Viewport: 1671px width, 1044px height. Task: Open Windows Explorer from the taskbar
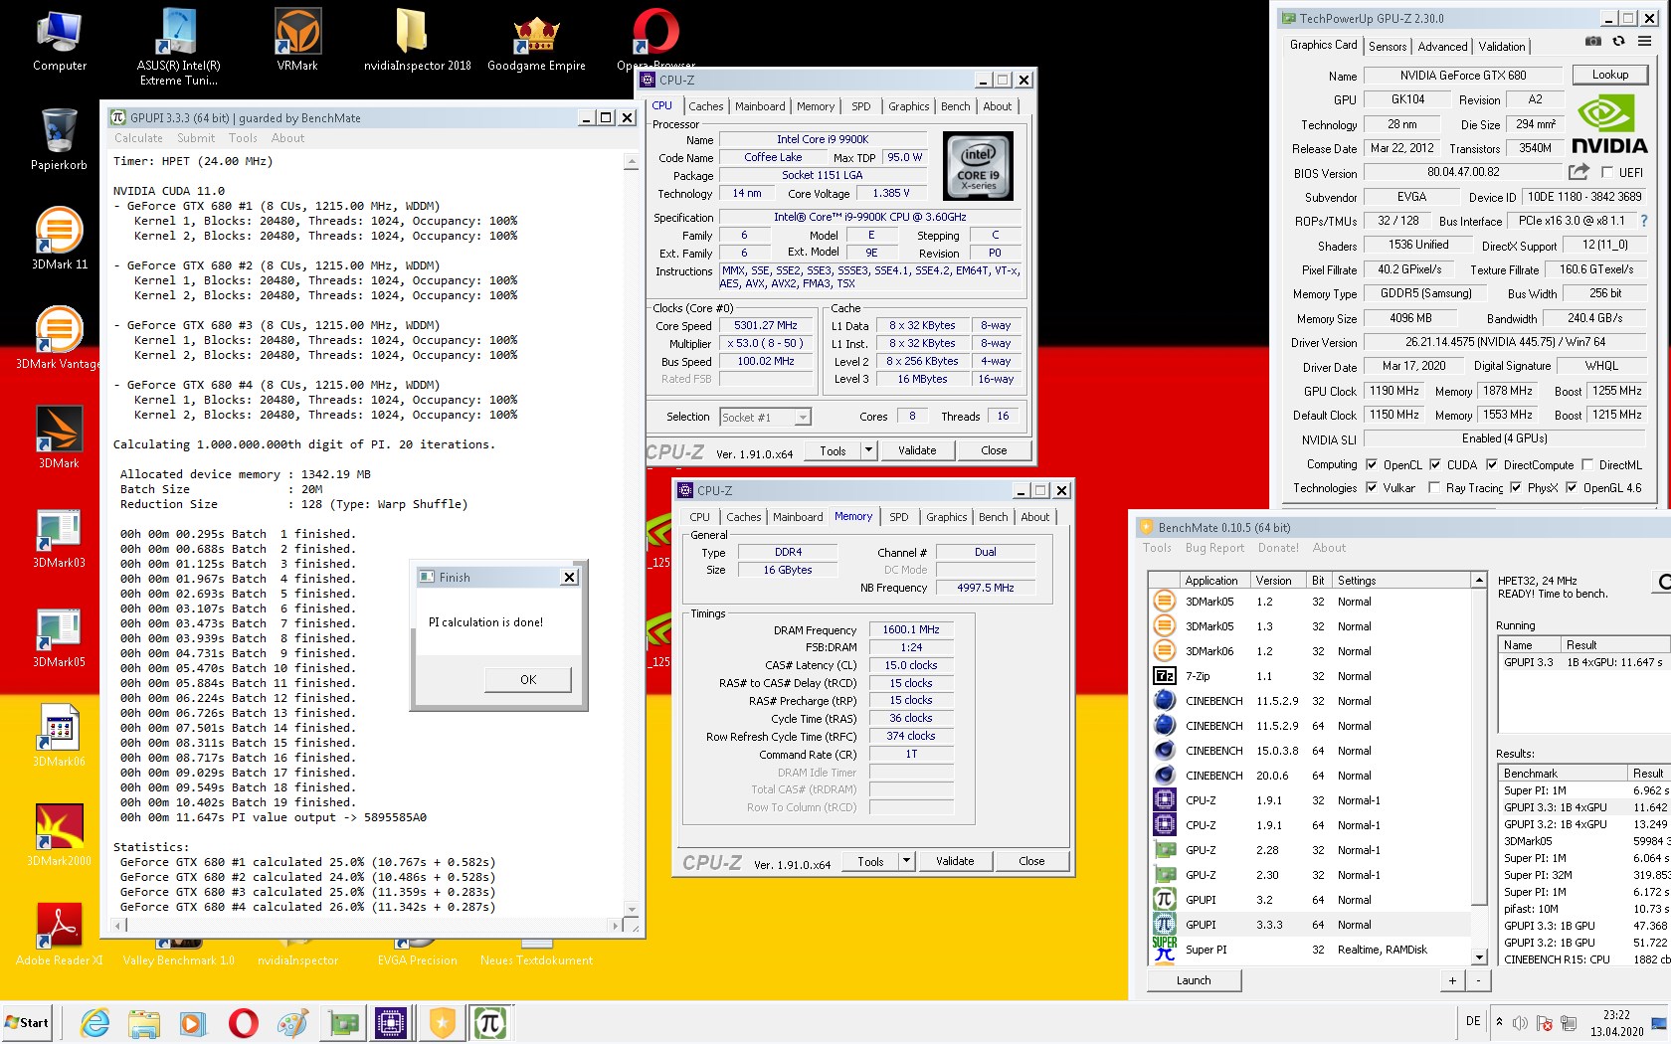coord(144,1023)
